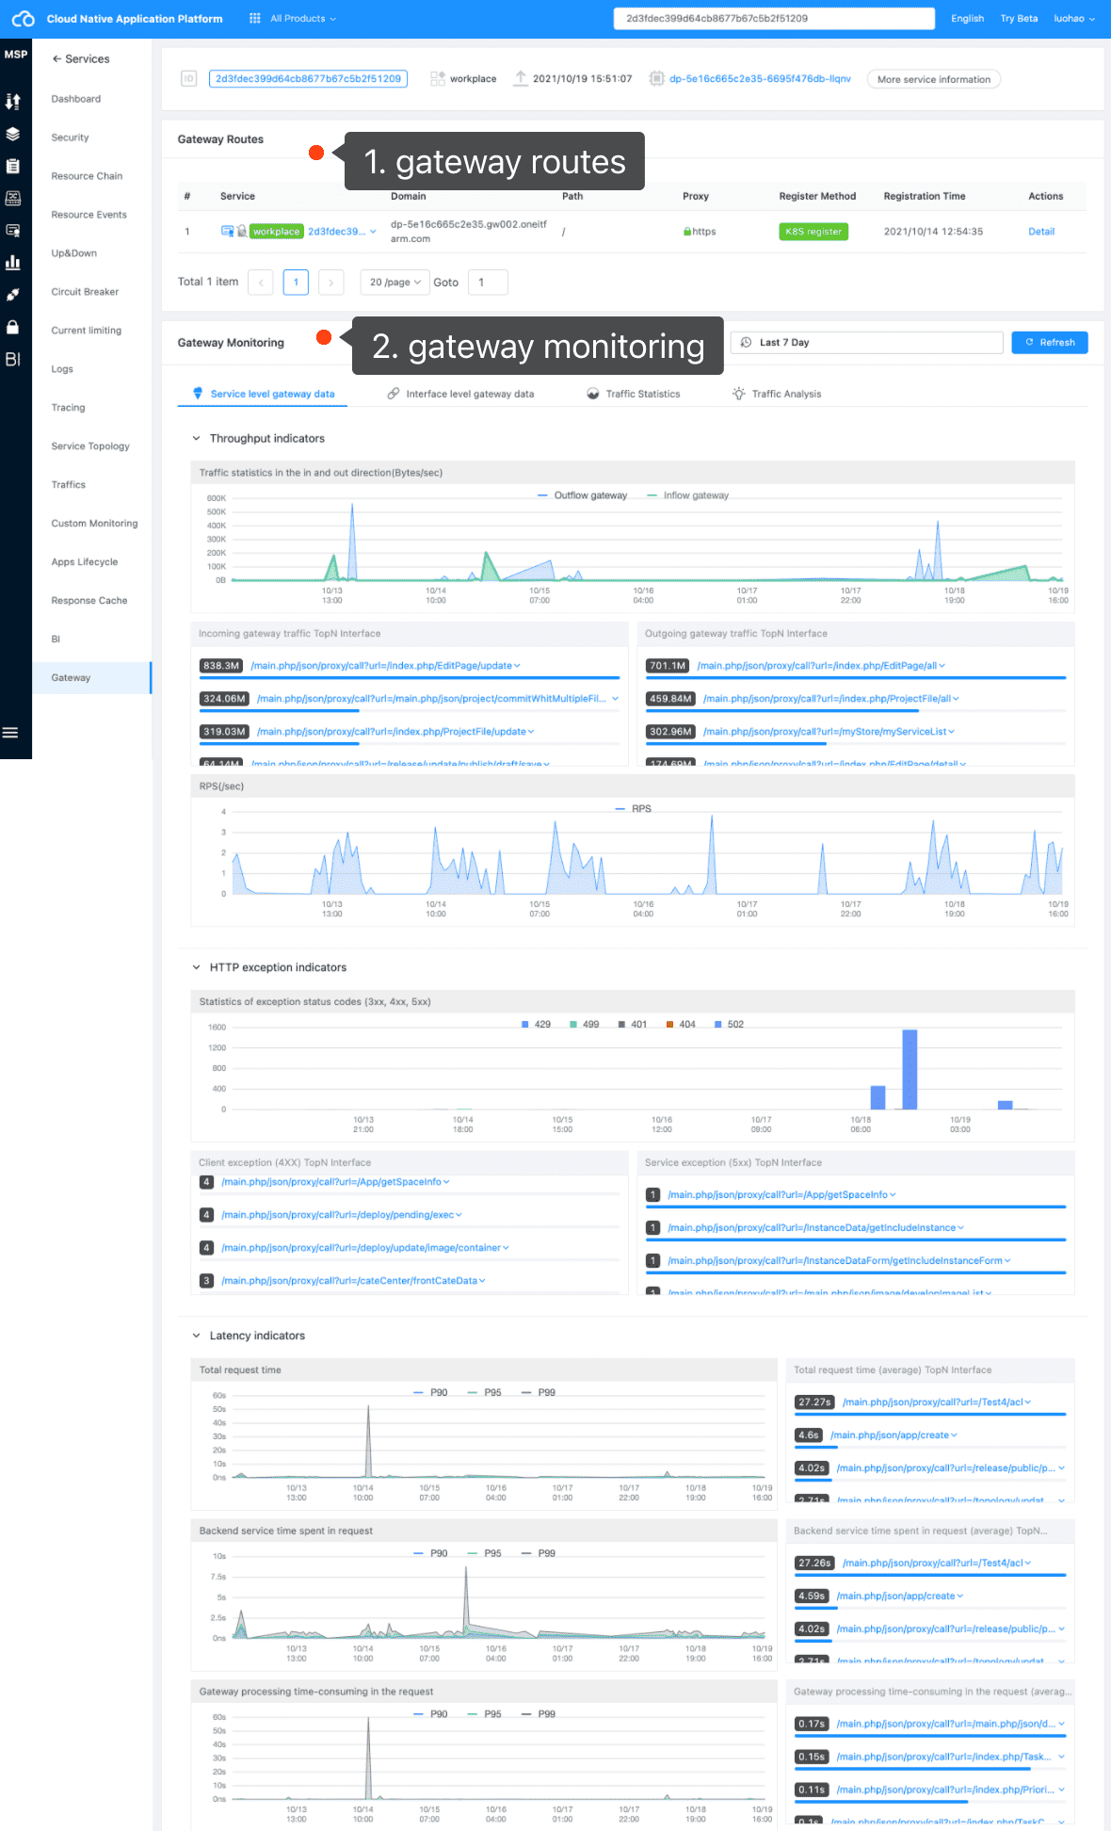This screenshot has height=1831, width=1111.
Task: Click the lock icon before https in Proxy
Action: pyautogui.click(x=688, y=232)
